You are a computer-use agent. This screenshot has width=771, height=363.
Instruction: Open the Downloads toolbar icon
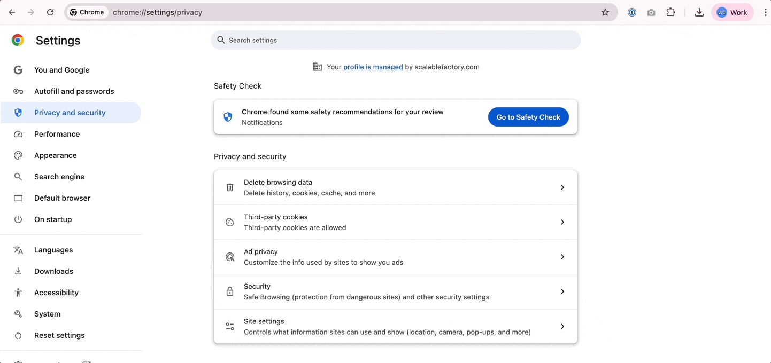tap(699, 12)
